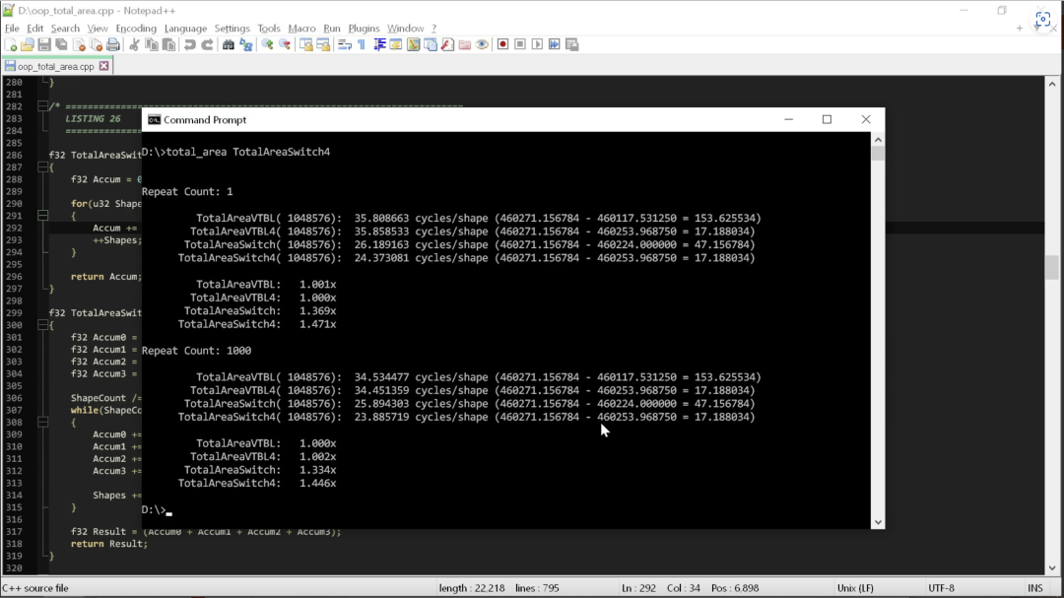The height and width of the screenshot is (598, 1064).
Task: Open the Function List panel icon
Action: pos(448,44)
